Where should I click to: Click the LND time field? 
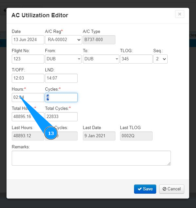[x=61, y=78]
